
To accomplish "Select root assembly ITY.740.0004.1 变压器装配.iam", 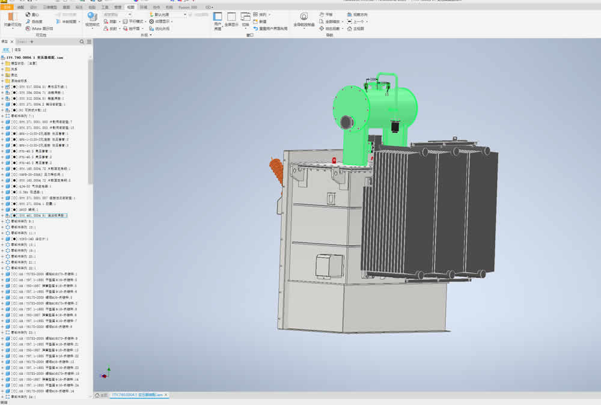I will 34,58.
